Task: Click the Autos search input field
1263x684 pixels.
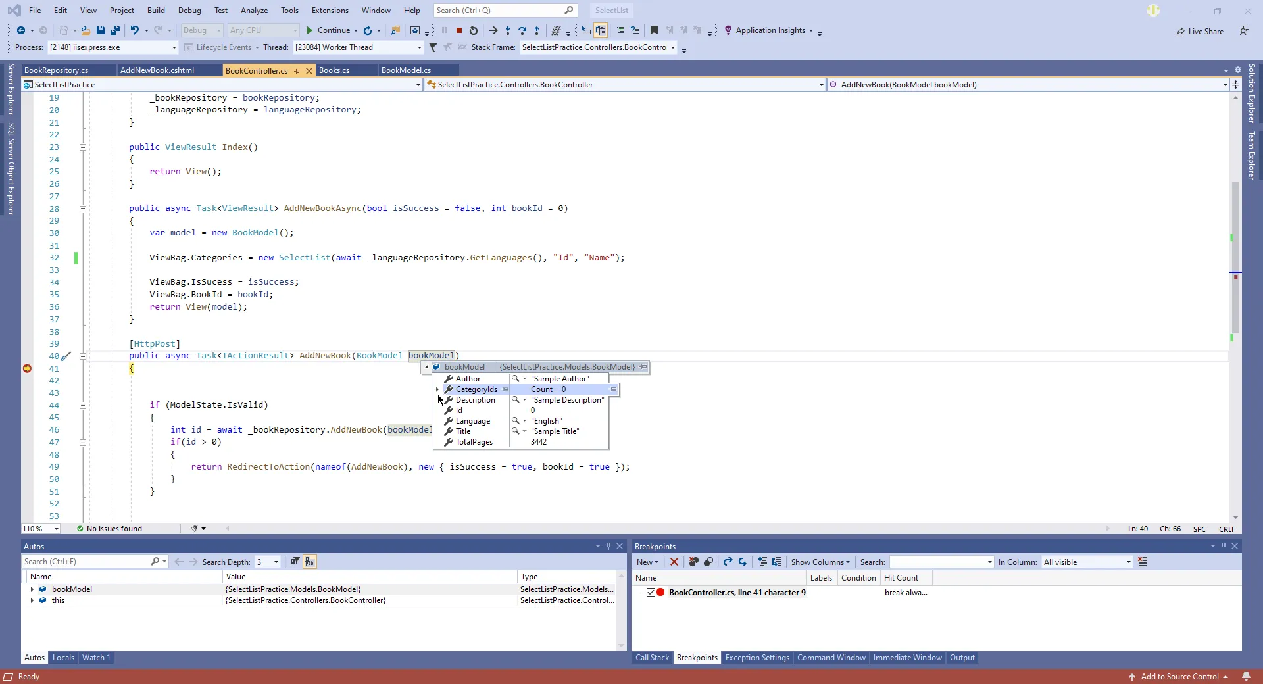Action: tap(86, 562)
